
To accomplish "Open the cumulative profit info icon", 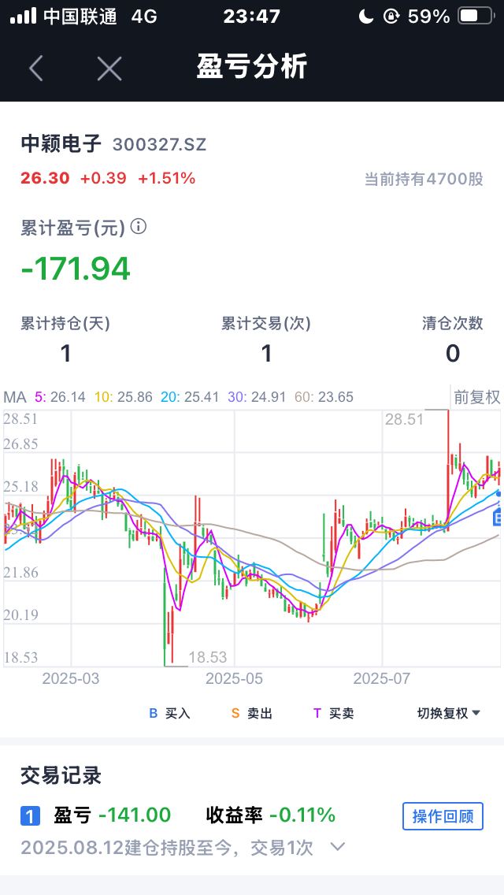I will point(139,228).
